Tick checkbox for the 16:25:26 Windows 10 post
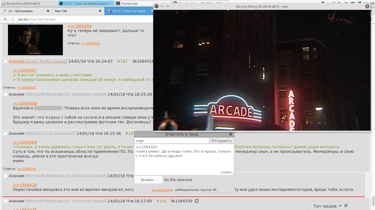Image resolution: width=375 pixels, height=210 pixels. 5,94
